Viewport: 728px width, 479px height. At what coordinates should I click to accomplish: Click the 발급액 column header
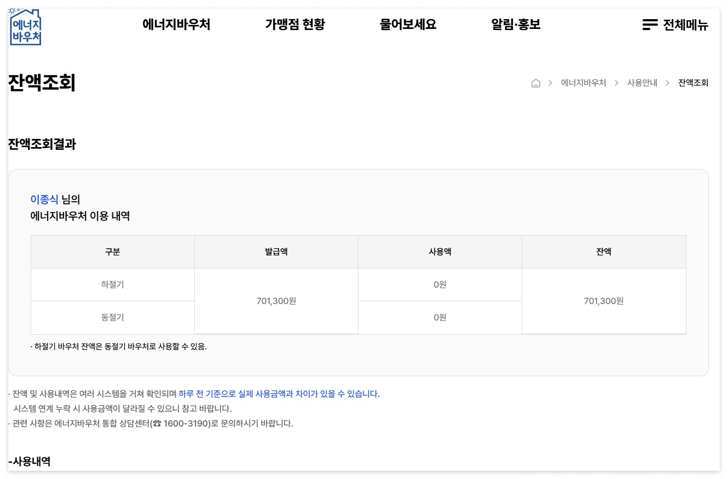pos(276,252)
